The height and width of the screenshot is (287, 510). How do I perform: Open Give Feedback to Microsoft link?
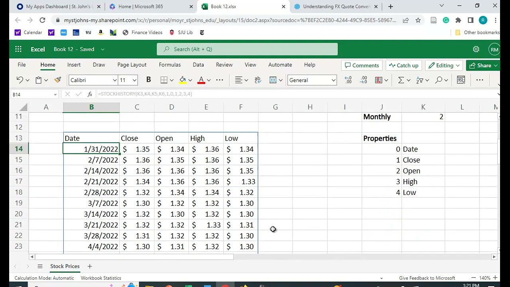pyautogui.click(x=427, y=278)
